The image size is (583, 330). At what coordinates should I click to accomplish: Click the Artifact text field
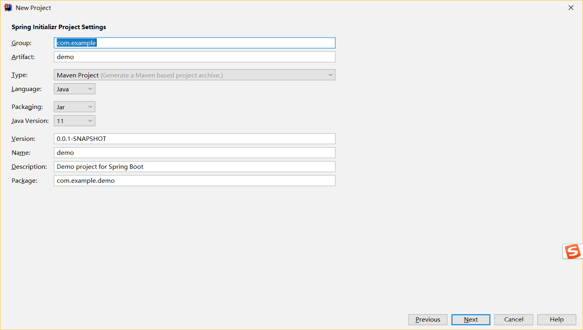point(195,57)
